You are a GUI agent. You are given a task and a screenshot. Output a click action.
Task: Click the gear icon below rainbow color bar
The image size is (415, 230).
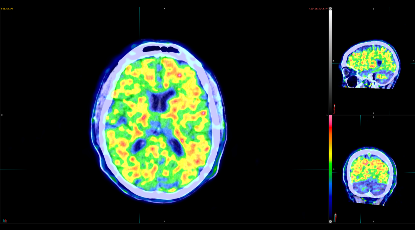coord(330,221)
